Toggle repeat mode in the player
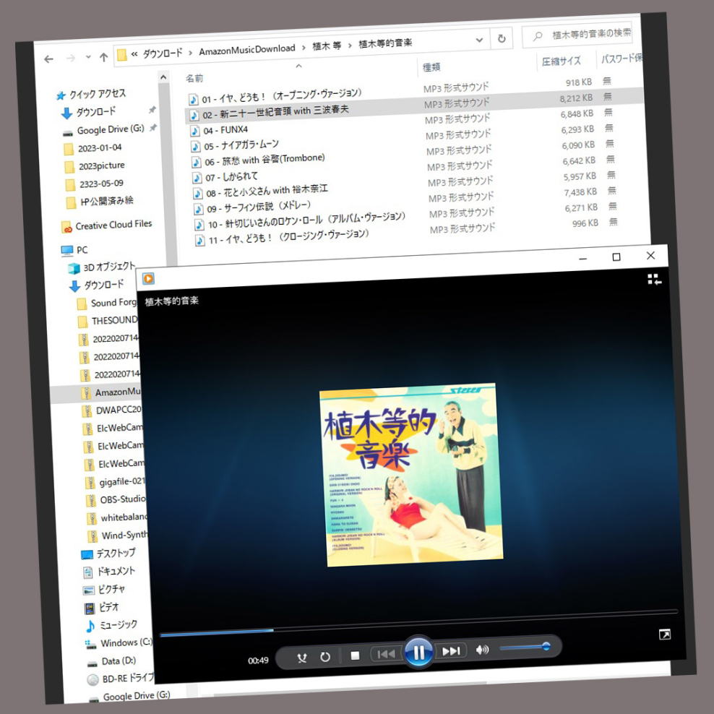This screenshot has height=714, width=714. point(325,657)
